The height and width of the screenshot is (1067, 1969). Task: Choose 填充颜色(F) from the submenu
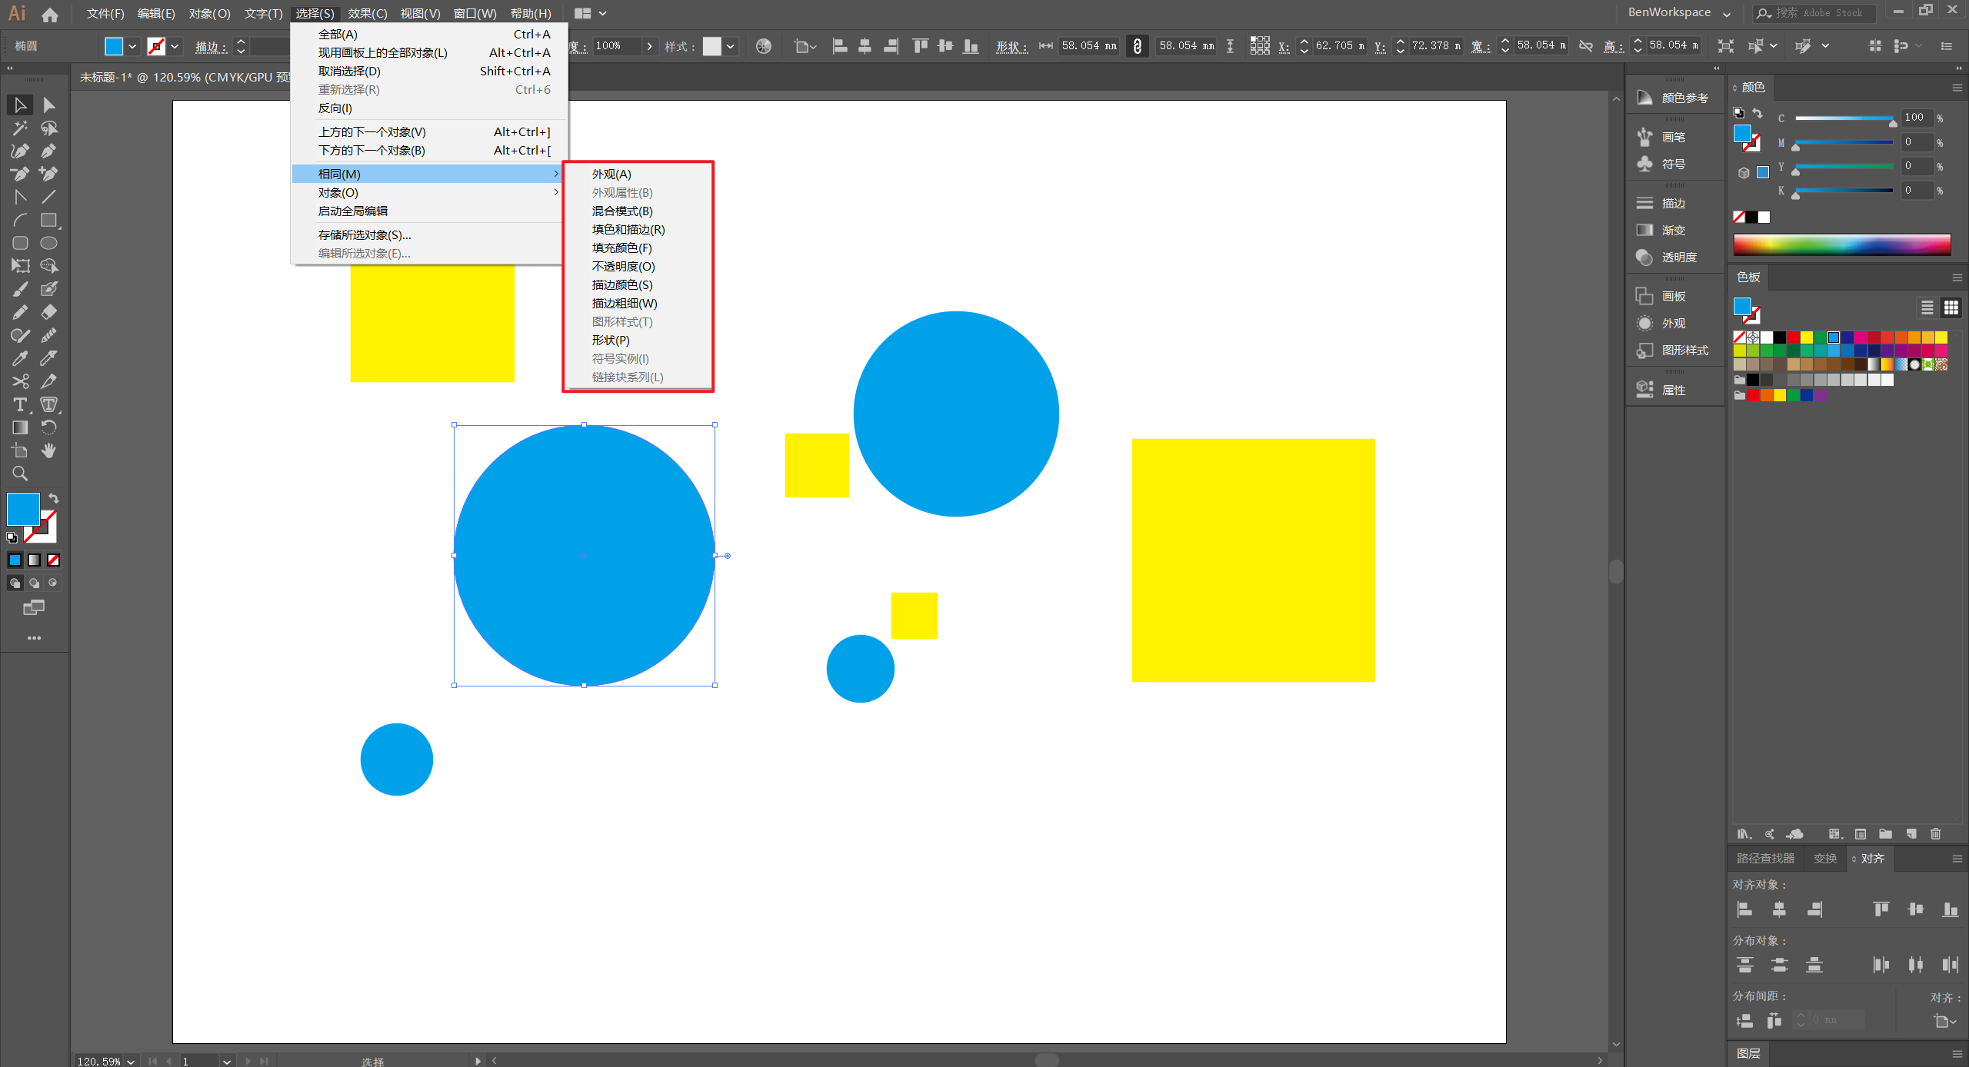(x=621, y=248)
